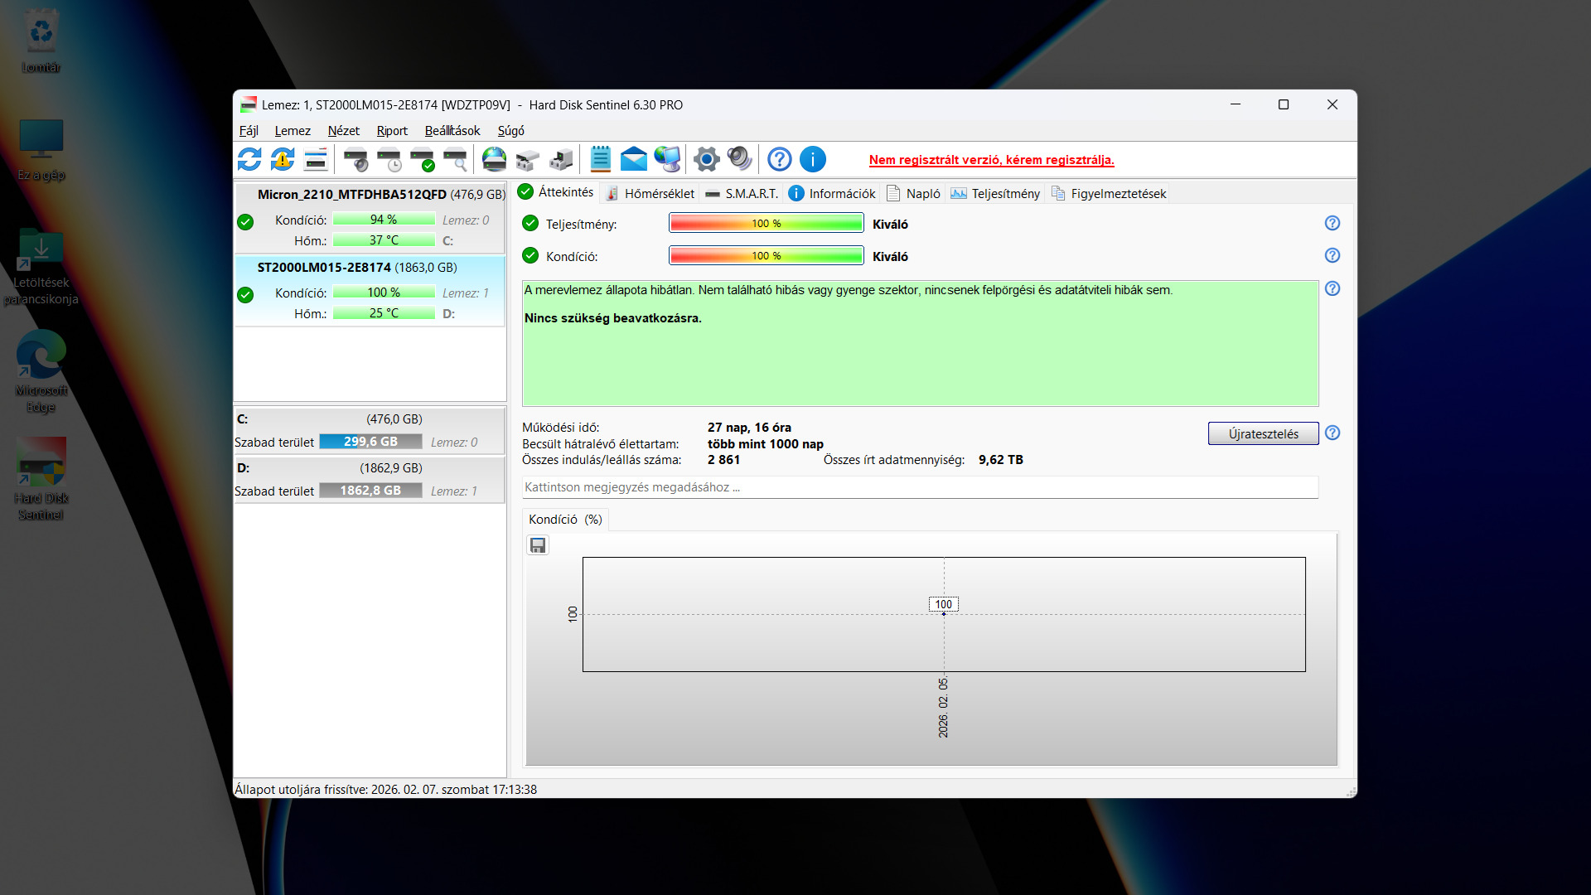Click disk icon with green checkmark

coord(423,159)
